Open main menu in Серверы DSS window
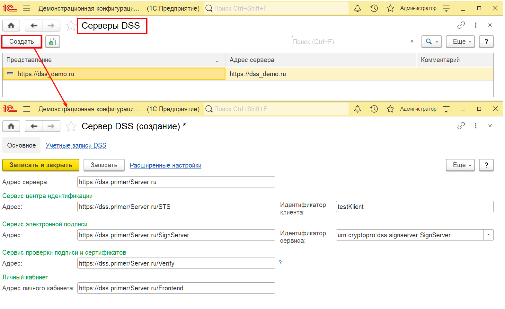Image resolution: width=505 pixels, height=309 pixels. pyautogui.click(x=27, y=8)
